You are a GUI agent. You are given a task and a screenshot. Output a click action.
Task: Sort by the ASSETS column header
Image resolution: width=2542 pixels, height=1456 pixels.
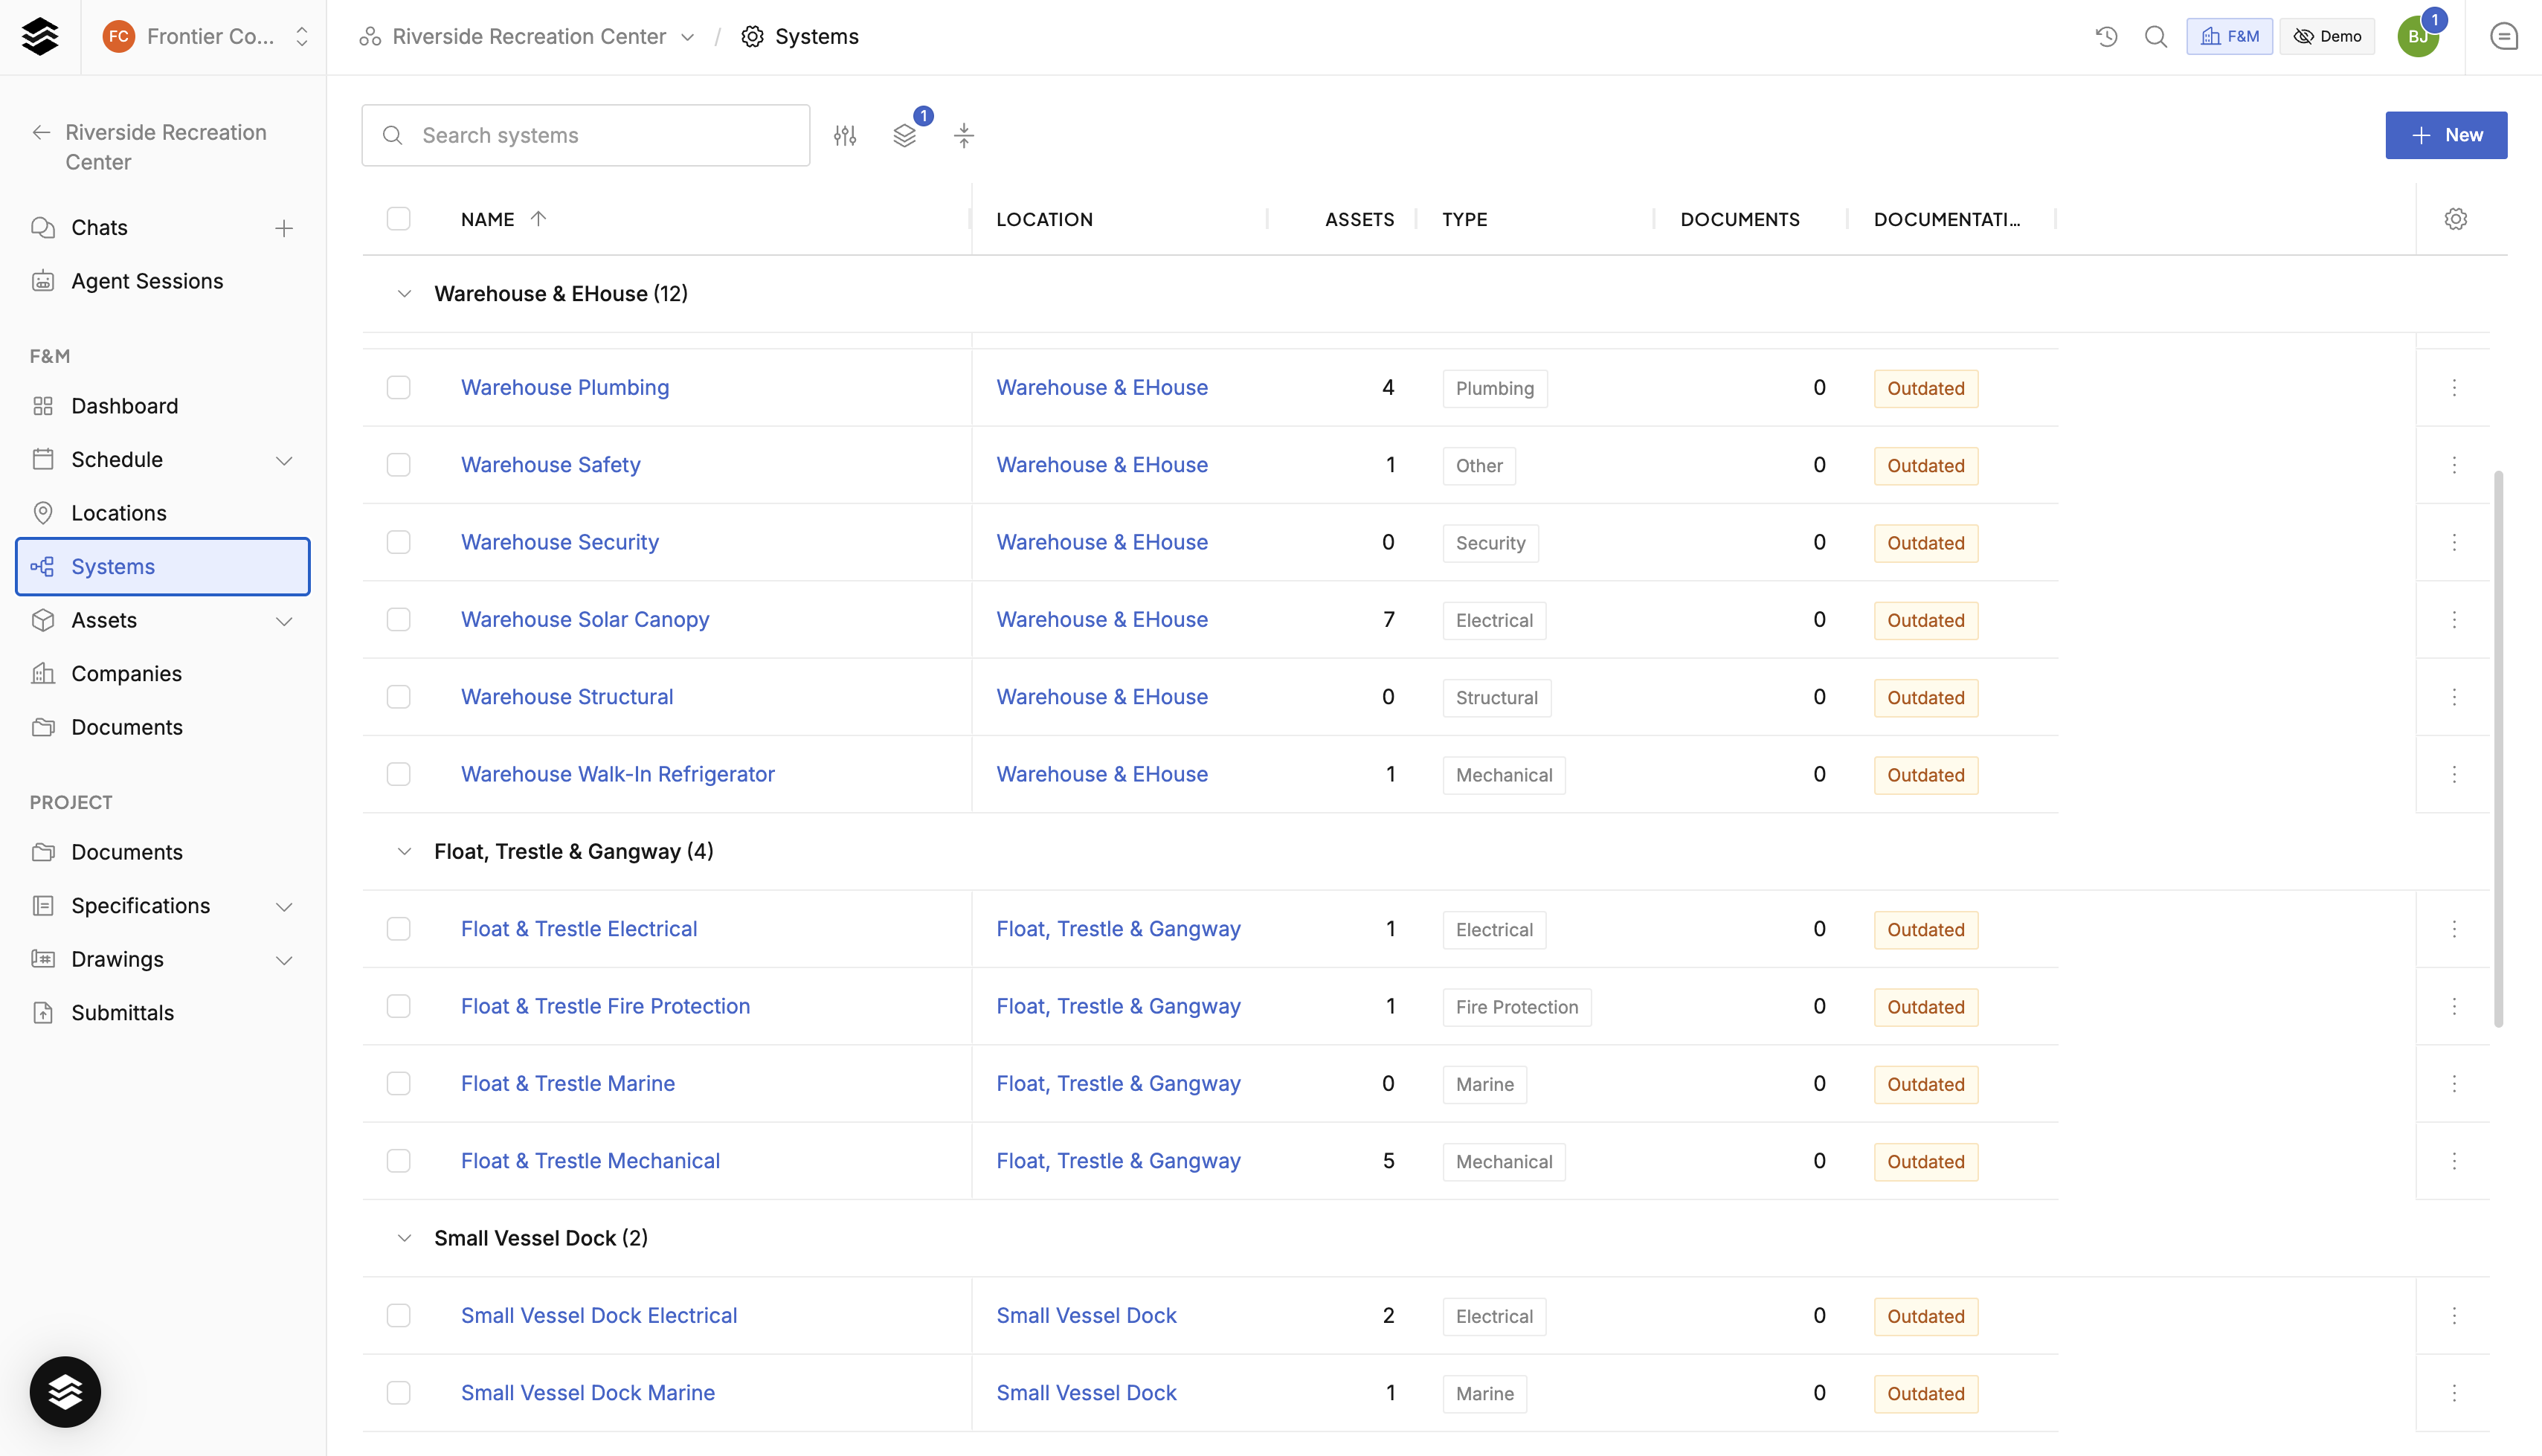click(x=1359, y=219)
